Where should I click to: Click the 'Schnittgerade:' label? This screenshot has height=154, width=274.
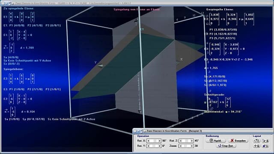214,95
